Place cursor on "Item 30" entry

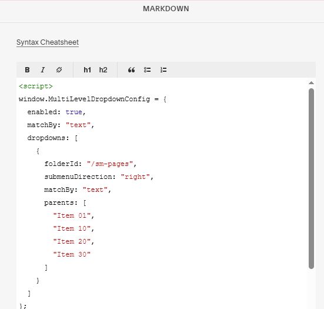(72, 254)
